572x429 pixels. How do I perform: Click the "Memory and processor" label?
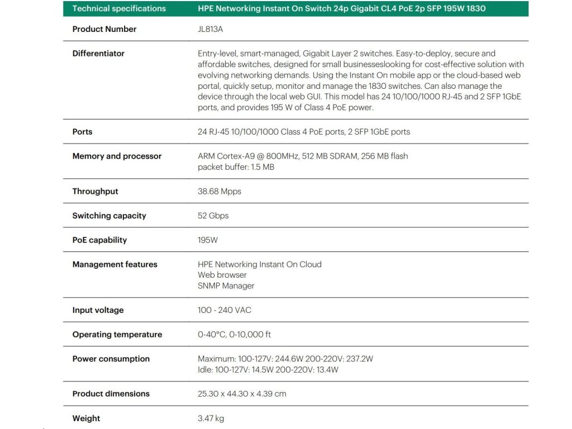point(117,156)
